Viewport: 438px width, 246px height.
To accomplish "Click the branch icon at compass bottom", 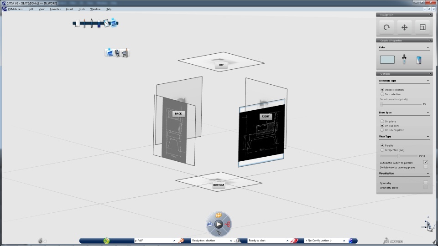I will (x=219, y=233).
